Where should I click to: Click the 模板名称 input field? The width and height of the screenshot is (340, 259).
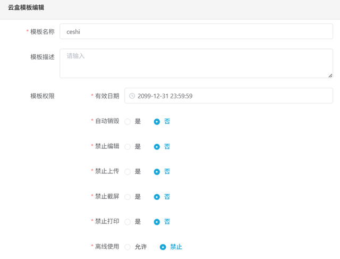pyautogui.click(x=196, y=31)
